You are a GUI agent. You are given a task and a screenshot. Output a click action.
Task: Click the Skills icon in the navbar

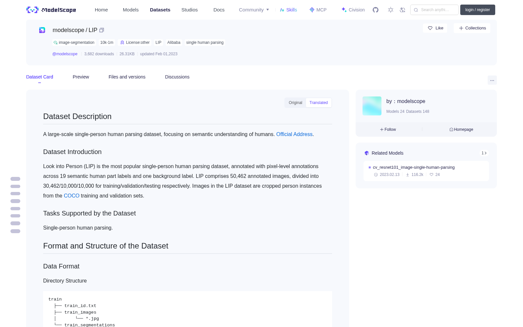click(x=282, y=10)
